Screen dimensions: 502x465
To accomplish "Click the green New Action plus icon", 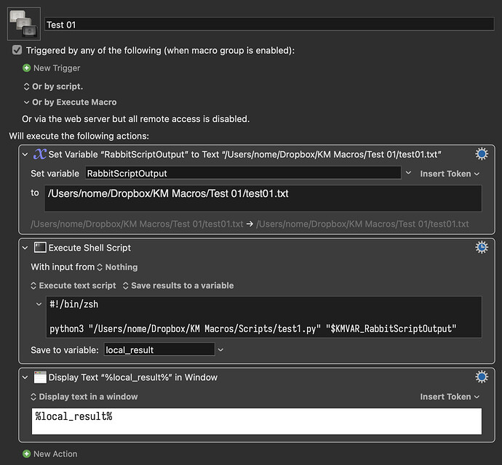I will tap(27, 454).
